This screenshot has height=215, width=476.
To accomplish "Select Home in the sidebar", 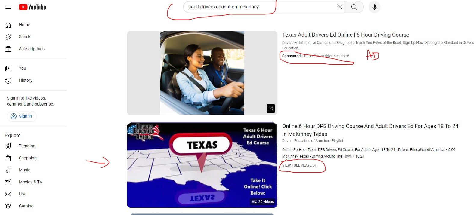I will [24, 25].
